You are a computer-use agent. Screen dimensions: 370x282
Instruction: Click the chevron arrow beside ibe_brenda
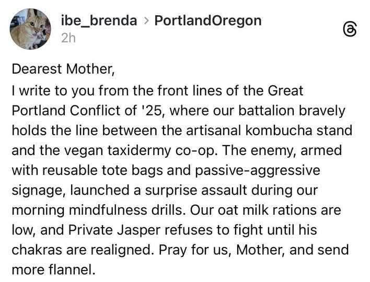(146, 21)
